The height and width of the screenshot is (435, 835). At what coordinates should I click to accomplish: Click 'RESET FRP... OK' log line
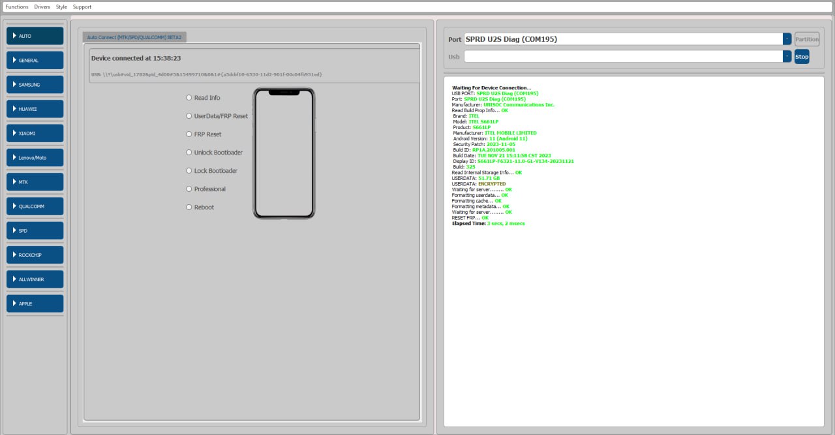[470, 218]
